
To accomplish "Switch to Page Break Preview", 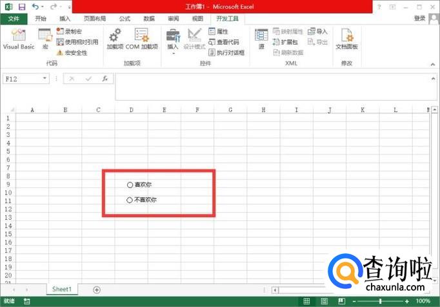I will click(x=341, y=301).
